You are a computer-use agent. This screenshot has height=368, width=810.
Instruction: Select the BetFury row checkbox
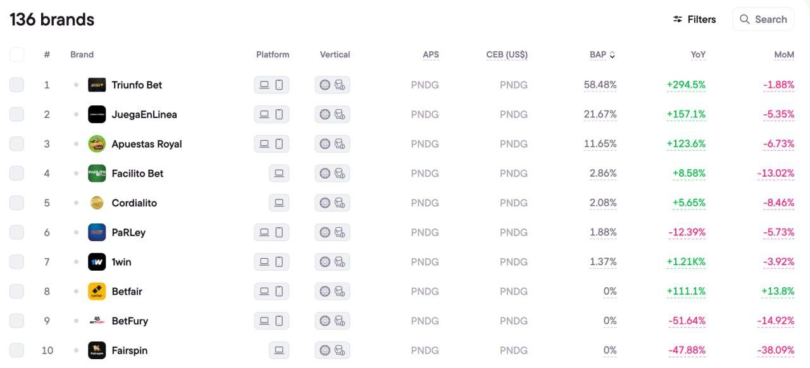pos(17,321)
